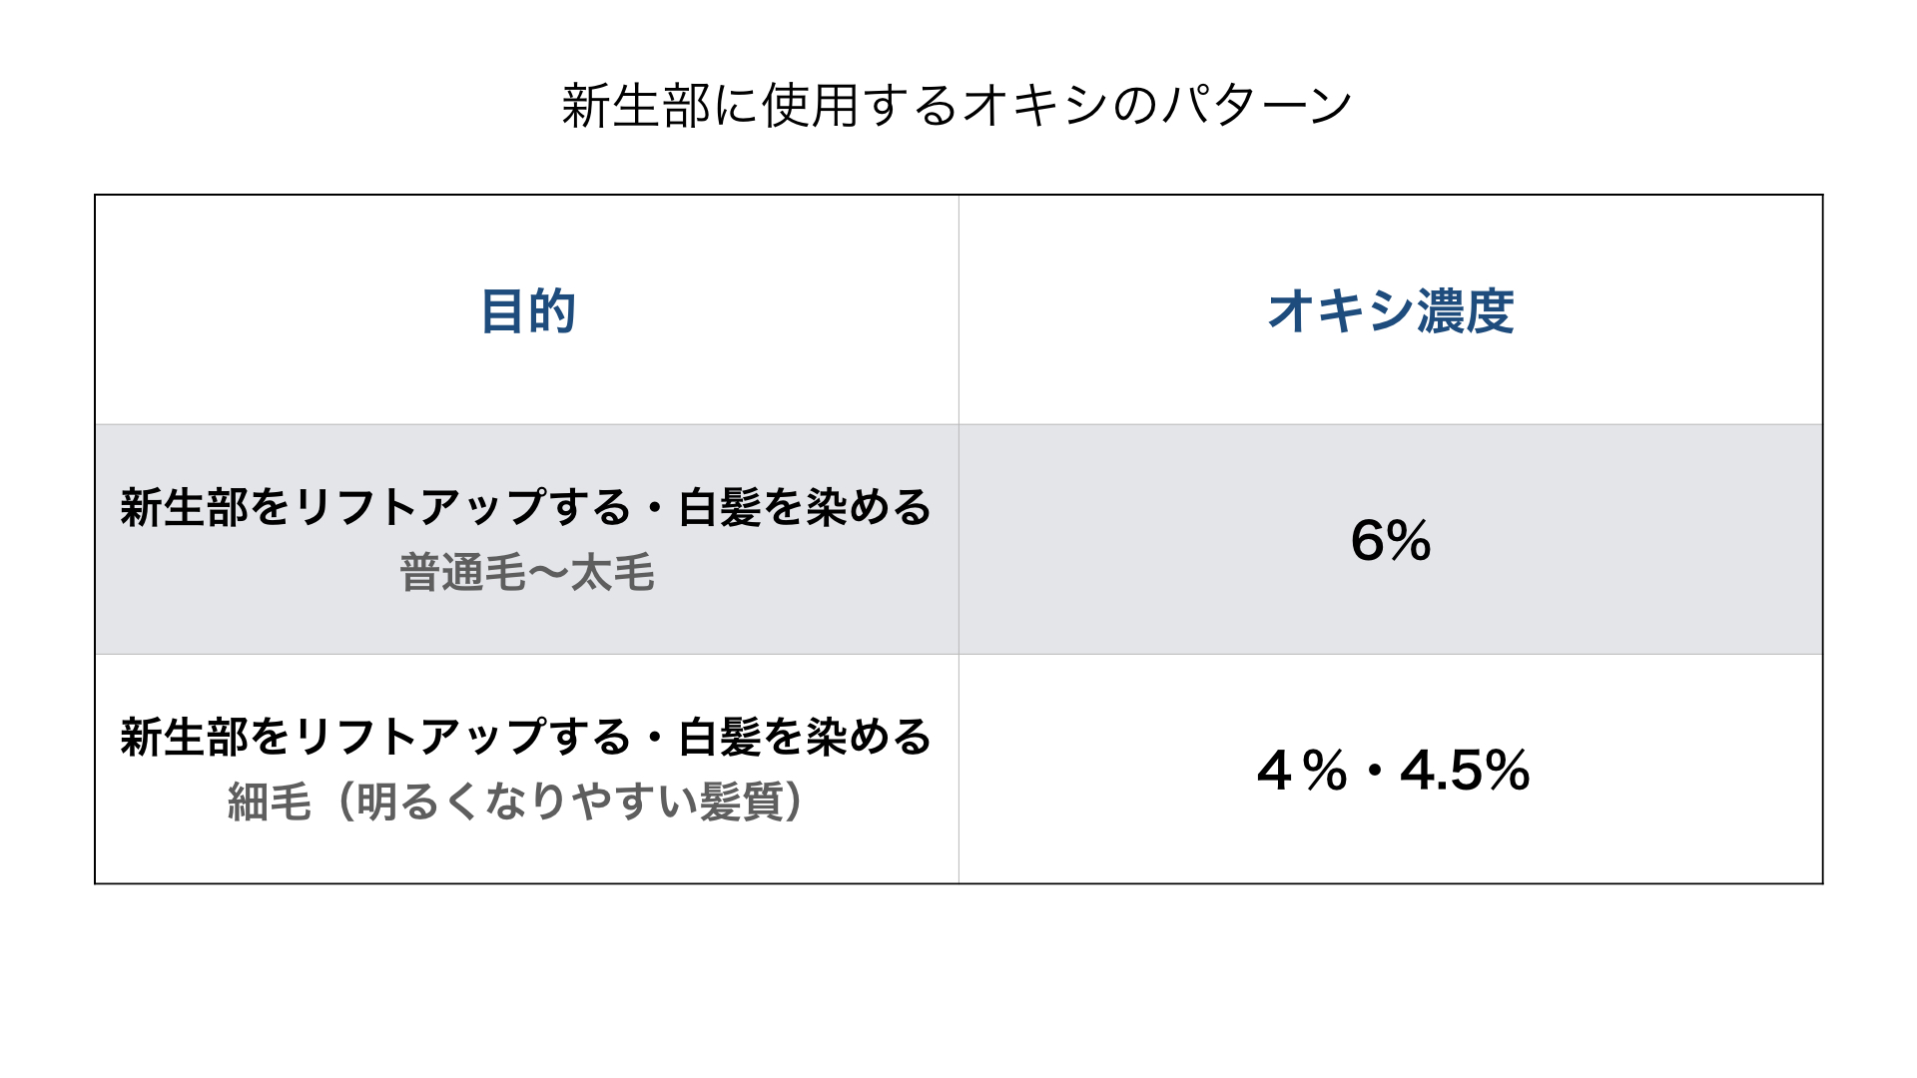This screenshot has height=1078, width=1917.
Task: Click the 濃度 characters in the blue header
Action: click(1465, 311)
